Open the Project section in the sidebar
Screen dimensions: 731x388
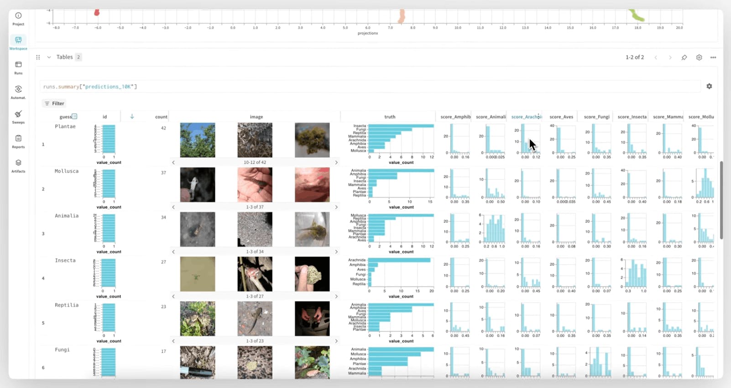click(x=18, y=19)
